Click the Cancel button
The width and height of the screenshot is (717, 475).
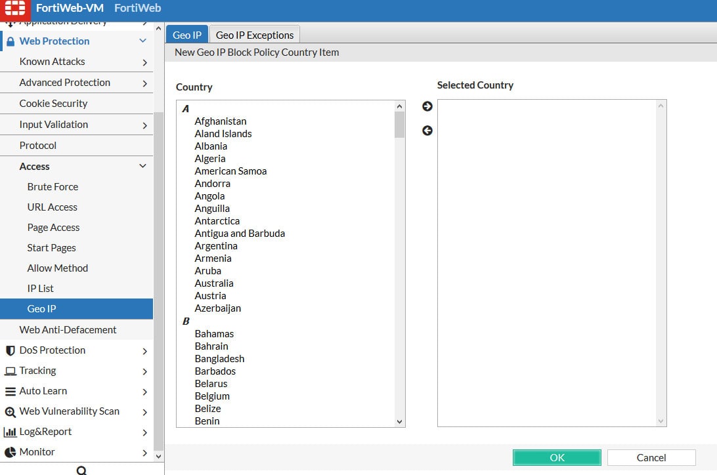click(x=651, y=457)
